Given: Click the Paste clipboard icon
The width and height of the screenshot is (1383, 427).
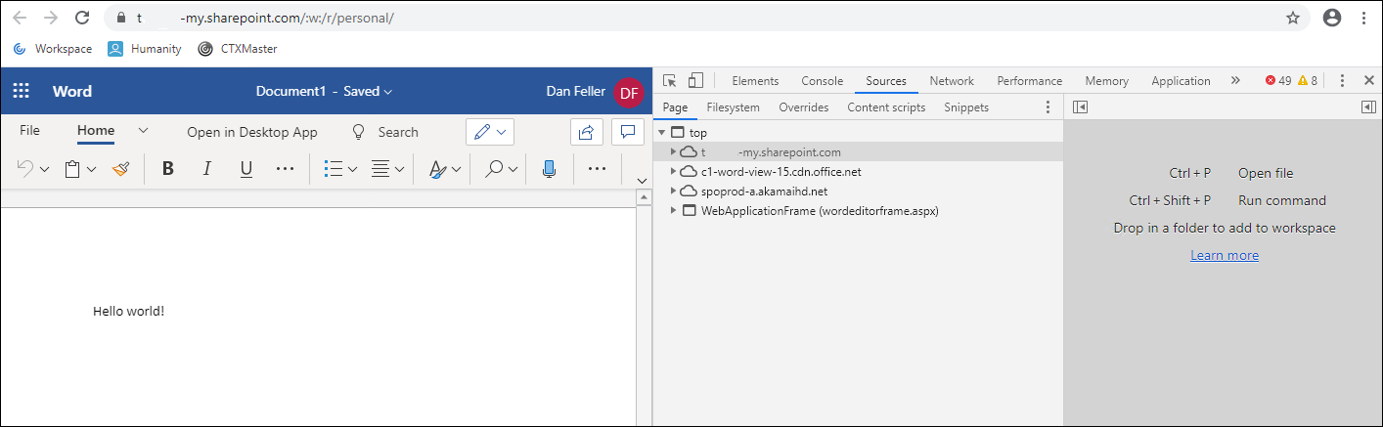Looking at the screenshot, I should (x=72, y=169).
